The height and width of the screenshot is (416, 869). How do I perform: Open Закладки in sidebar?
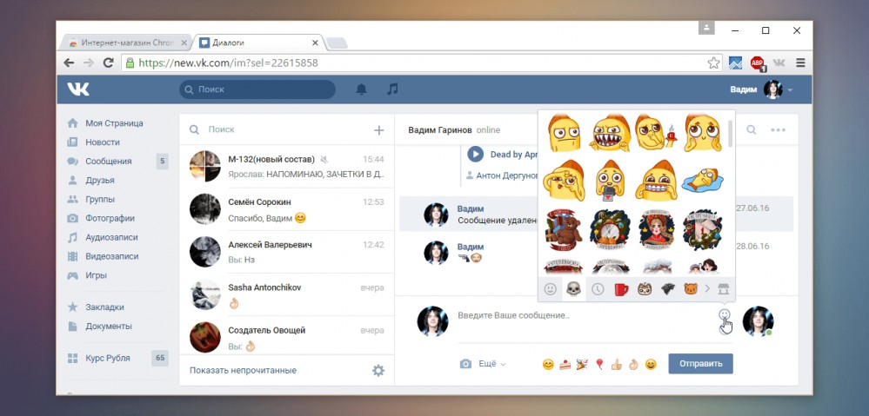coord(104,307)
